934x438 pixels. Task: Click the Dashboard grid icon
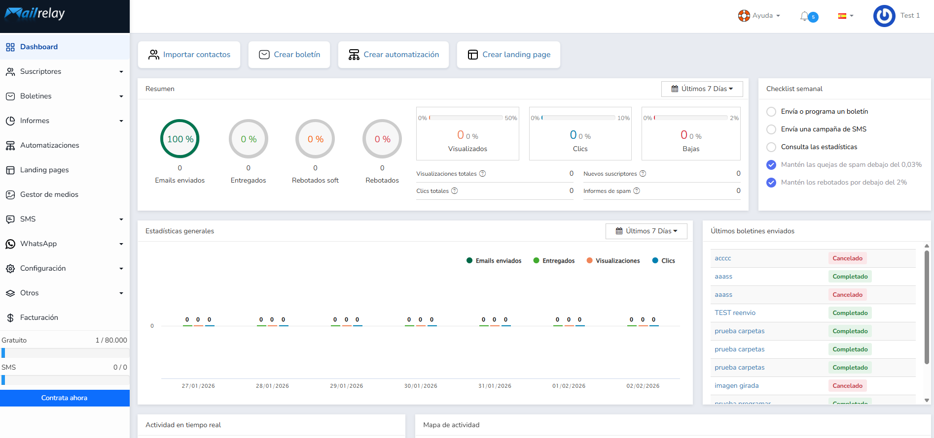click(10, 47)
